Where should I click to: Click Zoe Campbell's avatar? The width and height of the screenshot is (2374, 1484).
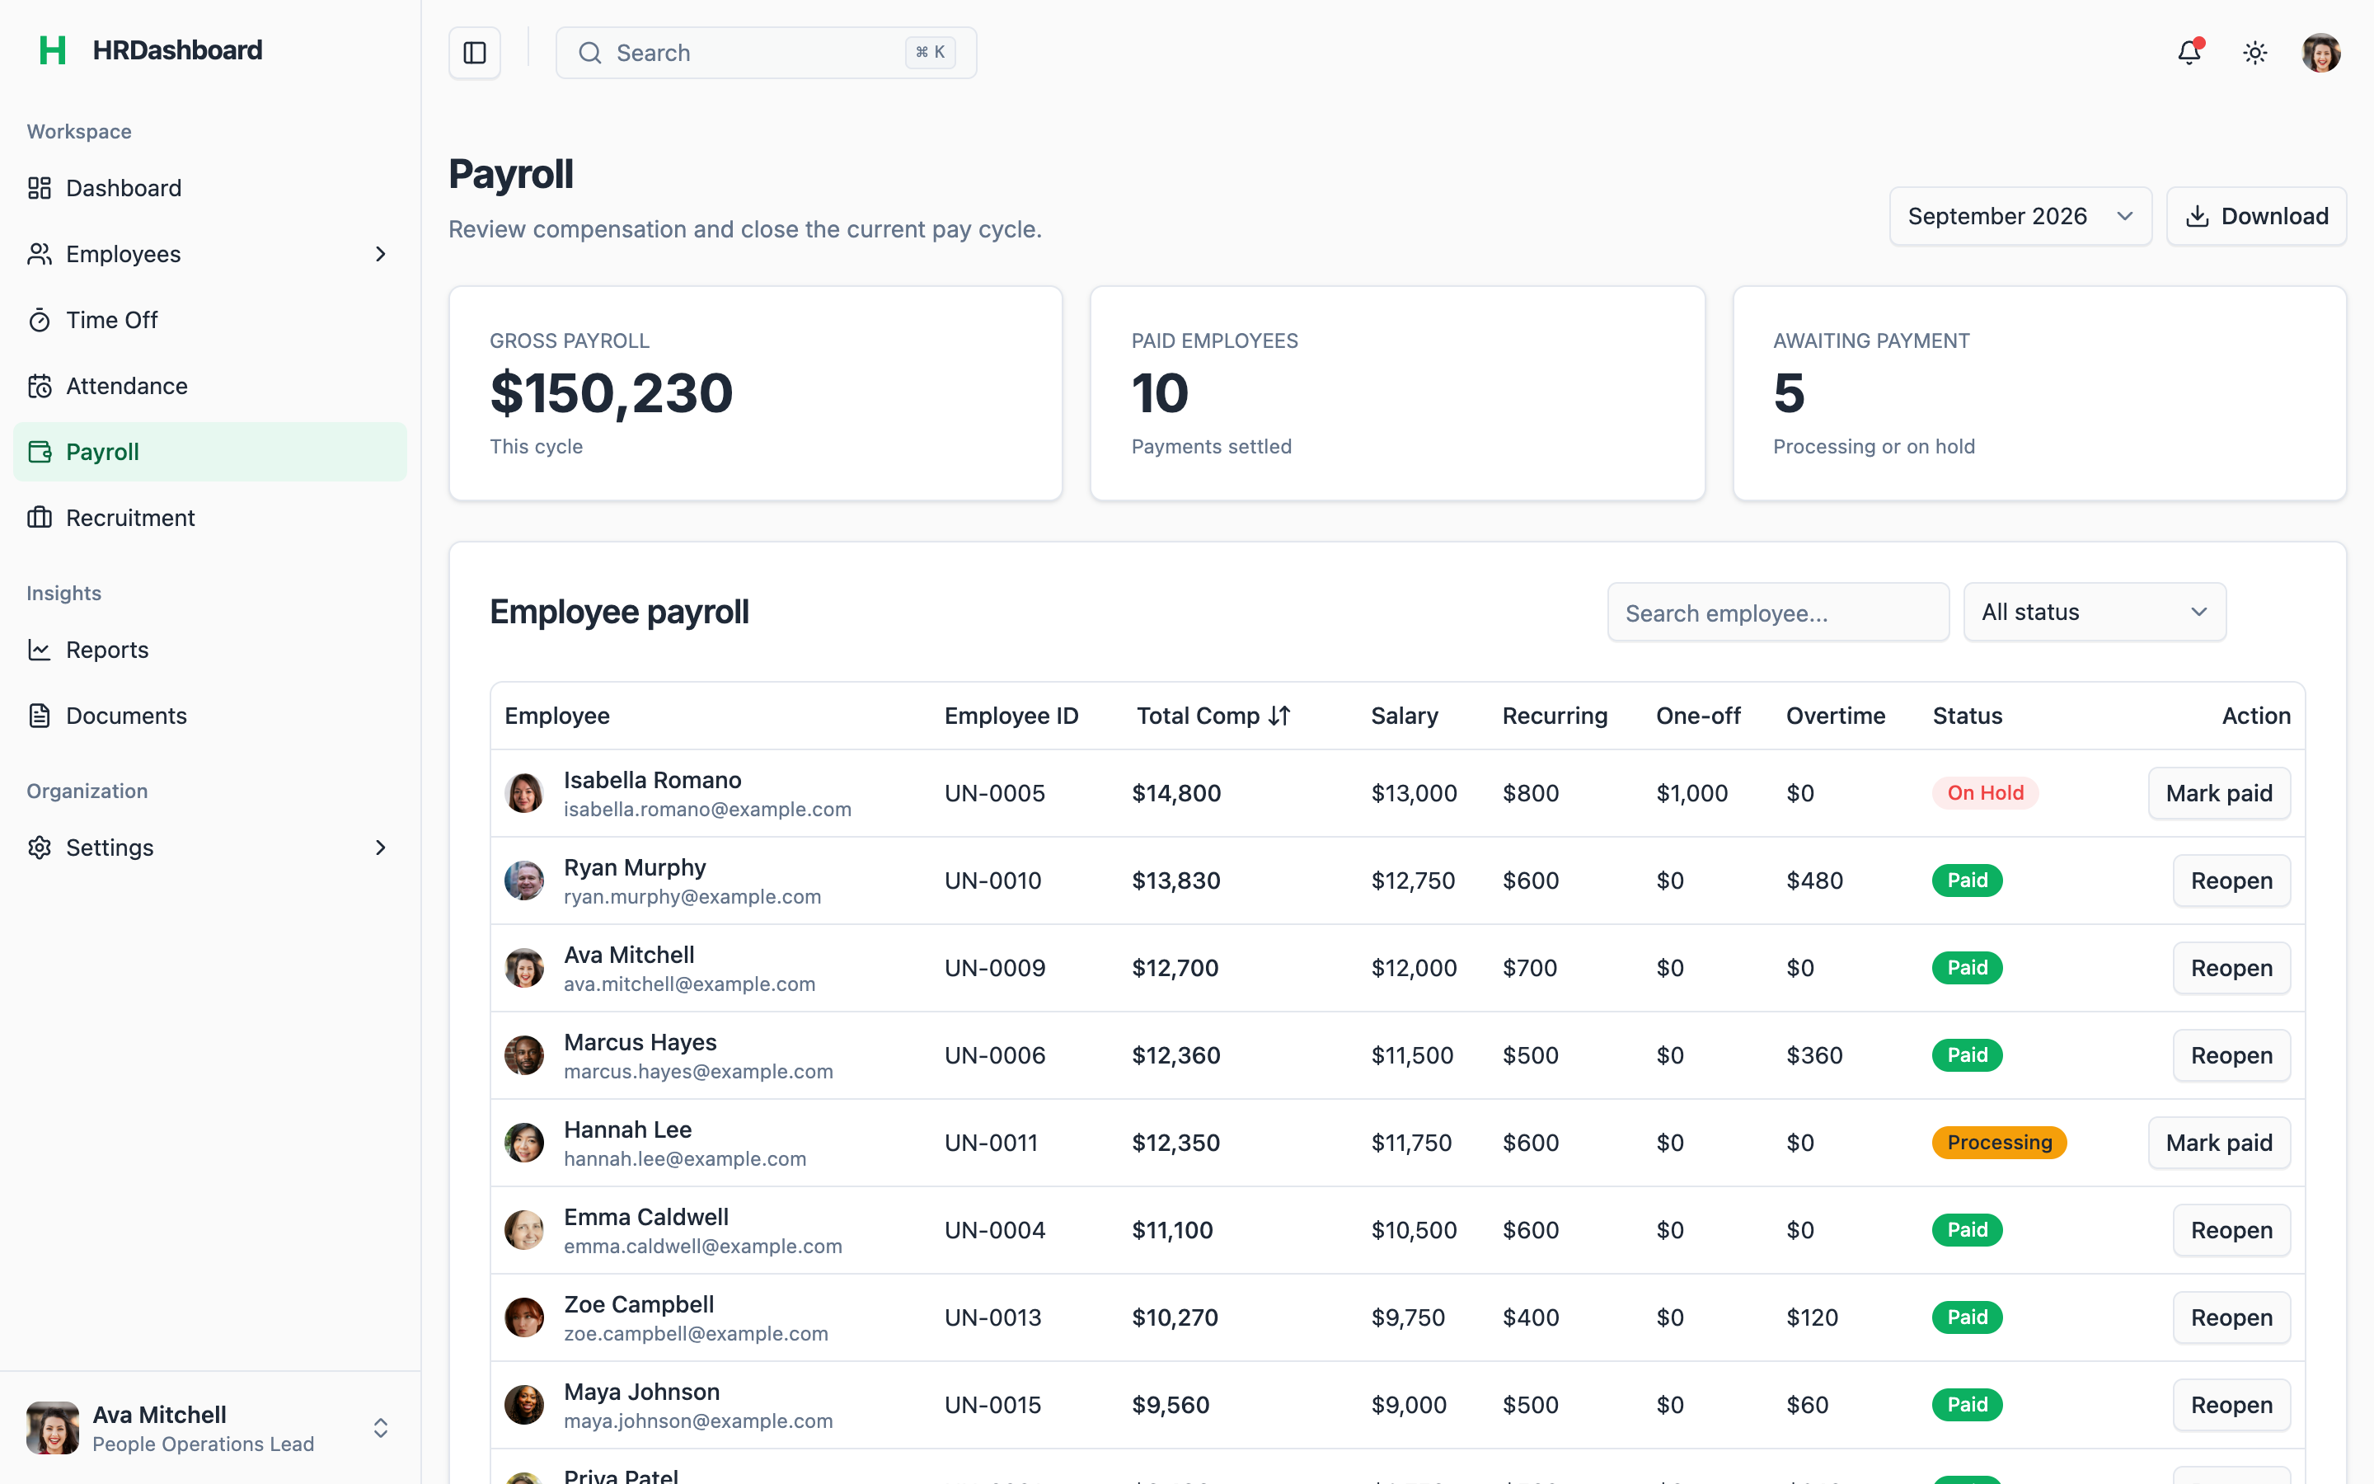point(524,1317)
